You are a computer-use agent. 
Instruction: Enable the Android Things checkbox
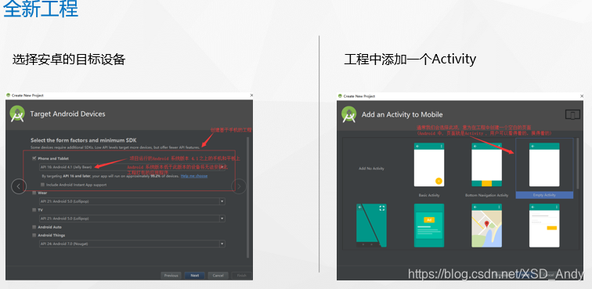click(x=34, y=235)
